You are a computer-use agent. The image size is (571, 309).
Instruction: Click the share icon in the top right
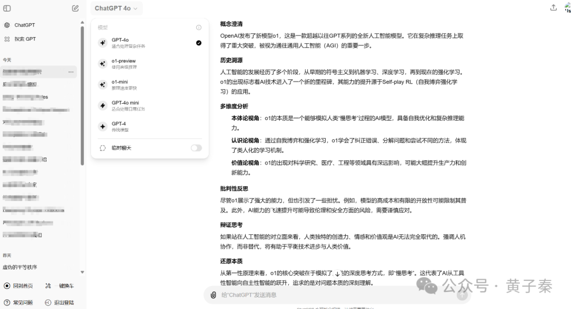pos(554,7)
